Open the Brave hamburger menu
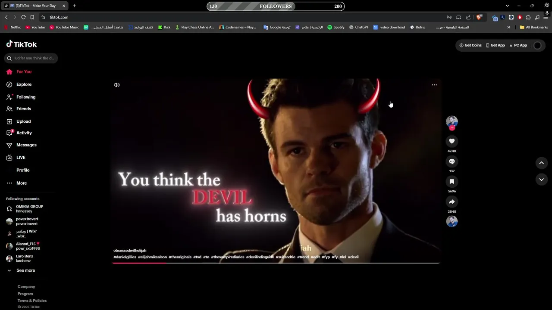 click(546, 17)
